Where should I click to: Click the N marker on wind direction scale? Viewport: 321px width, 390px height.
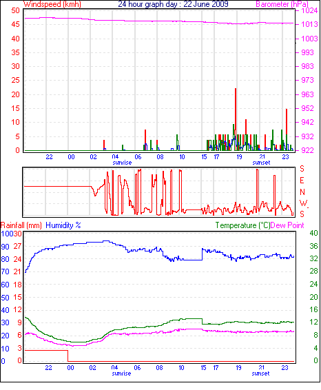pos(302,192)
